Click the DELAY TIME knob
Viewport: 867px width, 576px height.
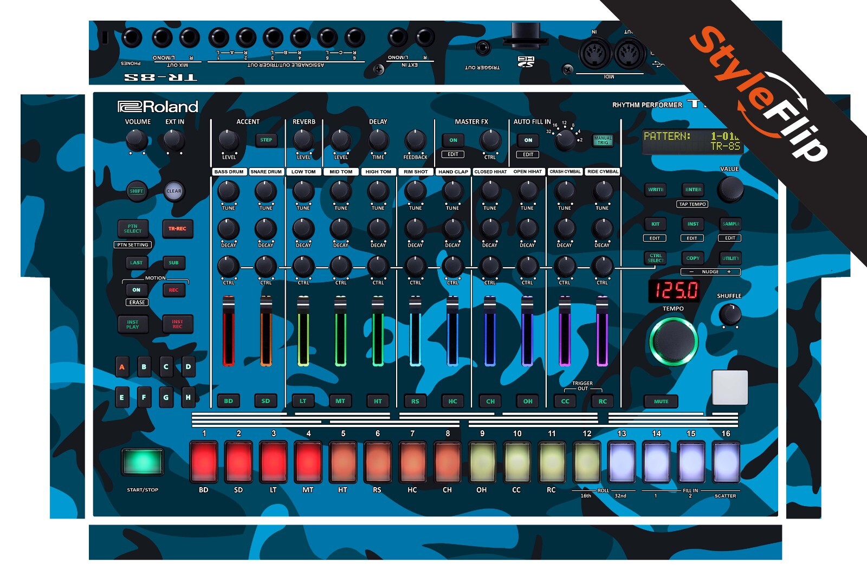coord(378,140)
